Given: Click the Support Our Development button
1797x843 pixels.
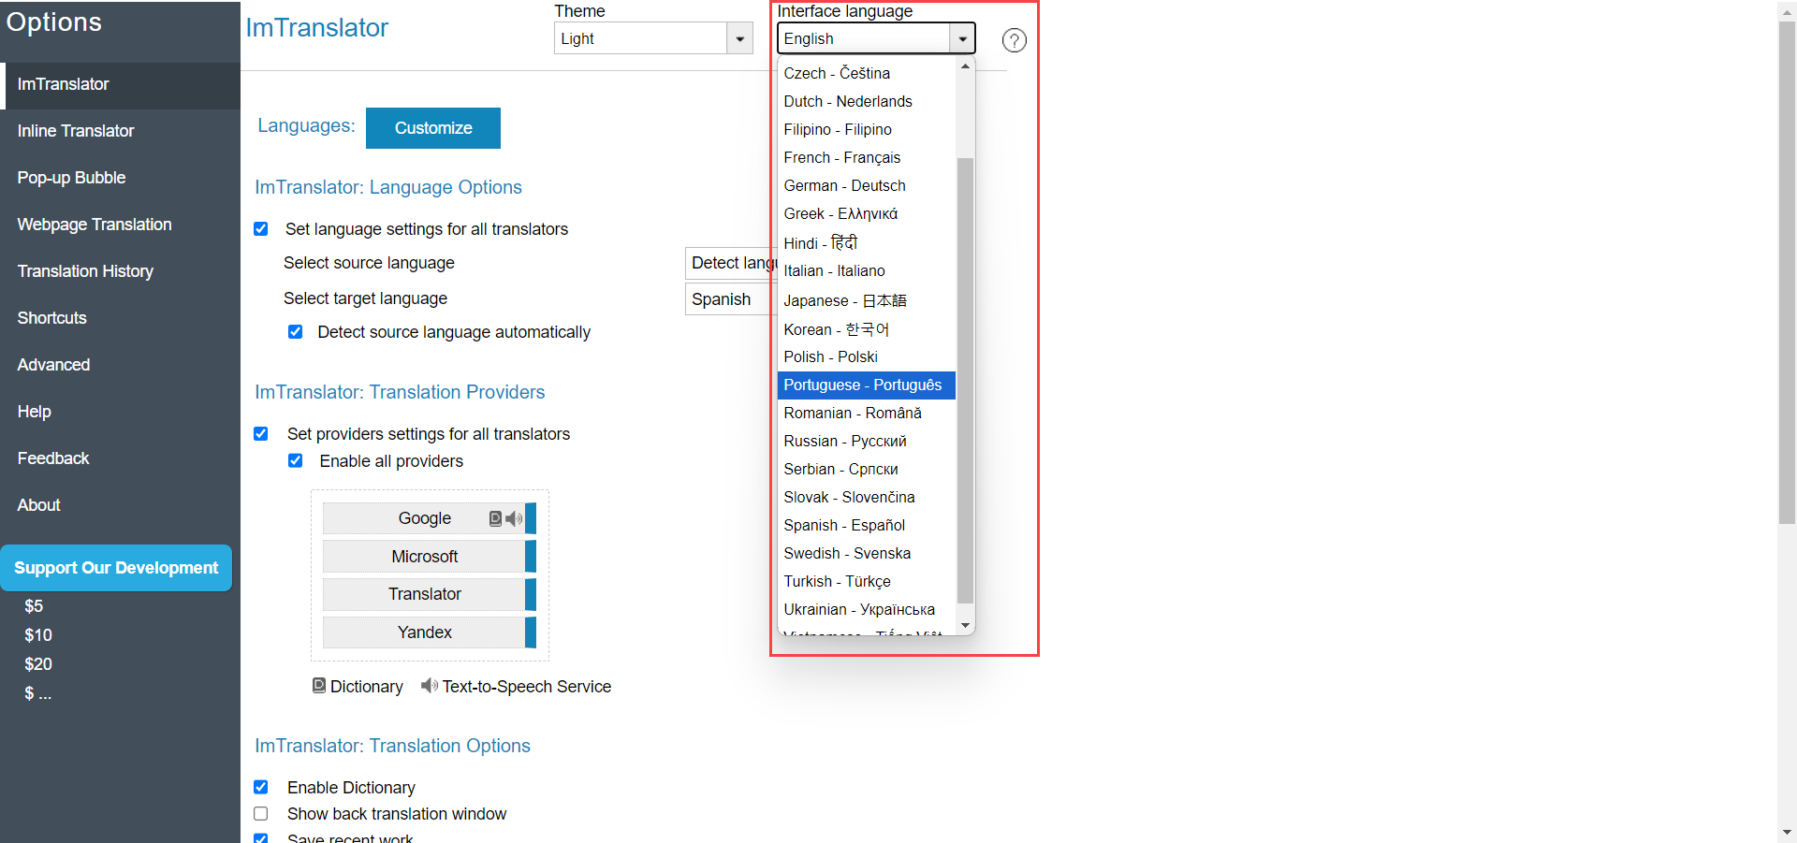Looking at the screenshot, I should (x=116, y=568).
